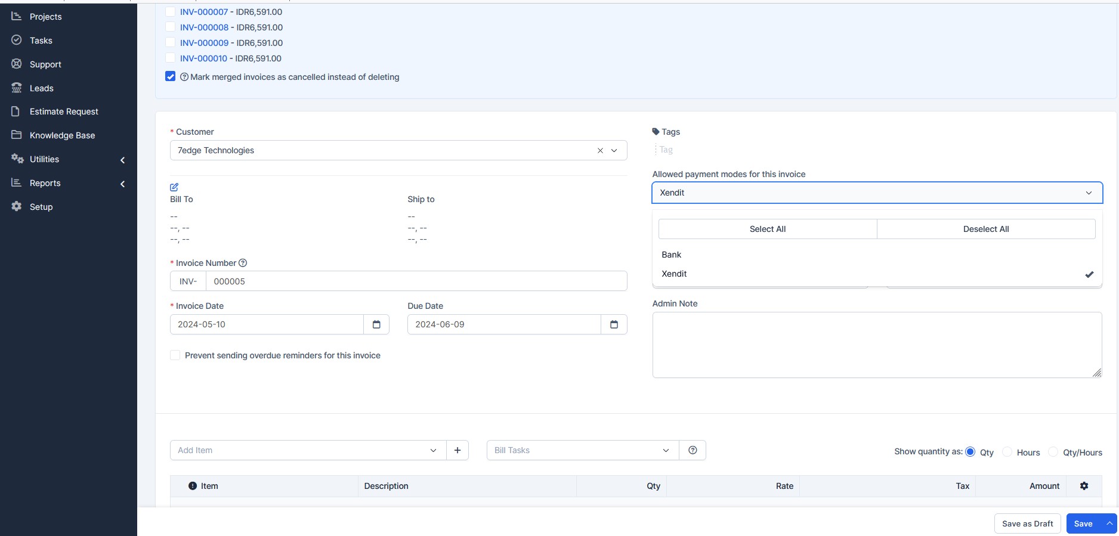Open the Invoice Date calendar picker
Image resolution: width=1119 pixels, height=536 pixels.
point(376,324)
